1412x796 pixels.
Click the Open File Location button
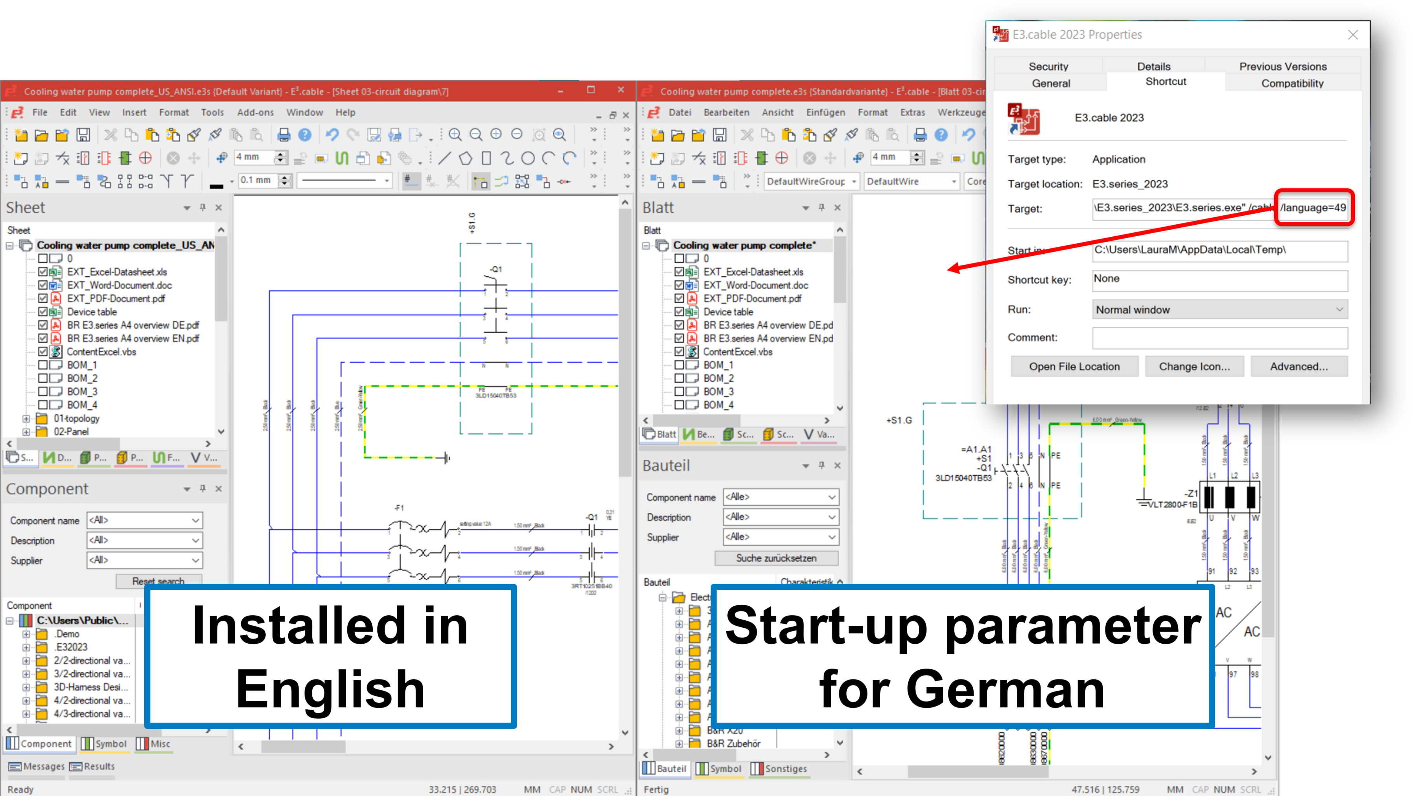[x=1074, y=367]
